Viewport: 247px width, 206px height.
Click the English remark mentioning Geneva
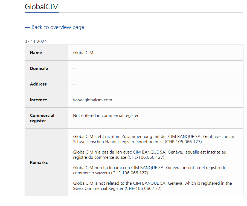(152, 186)
